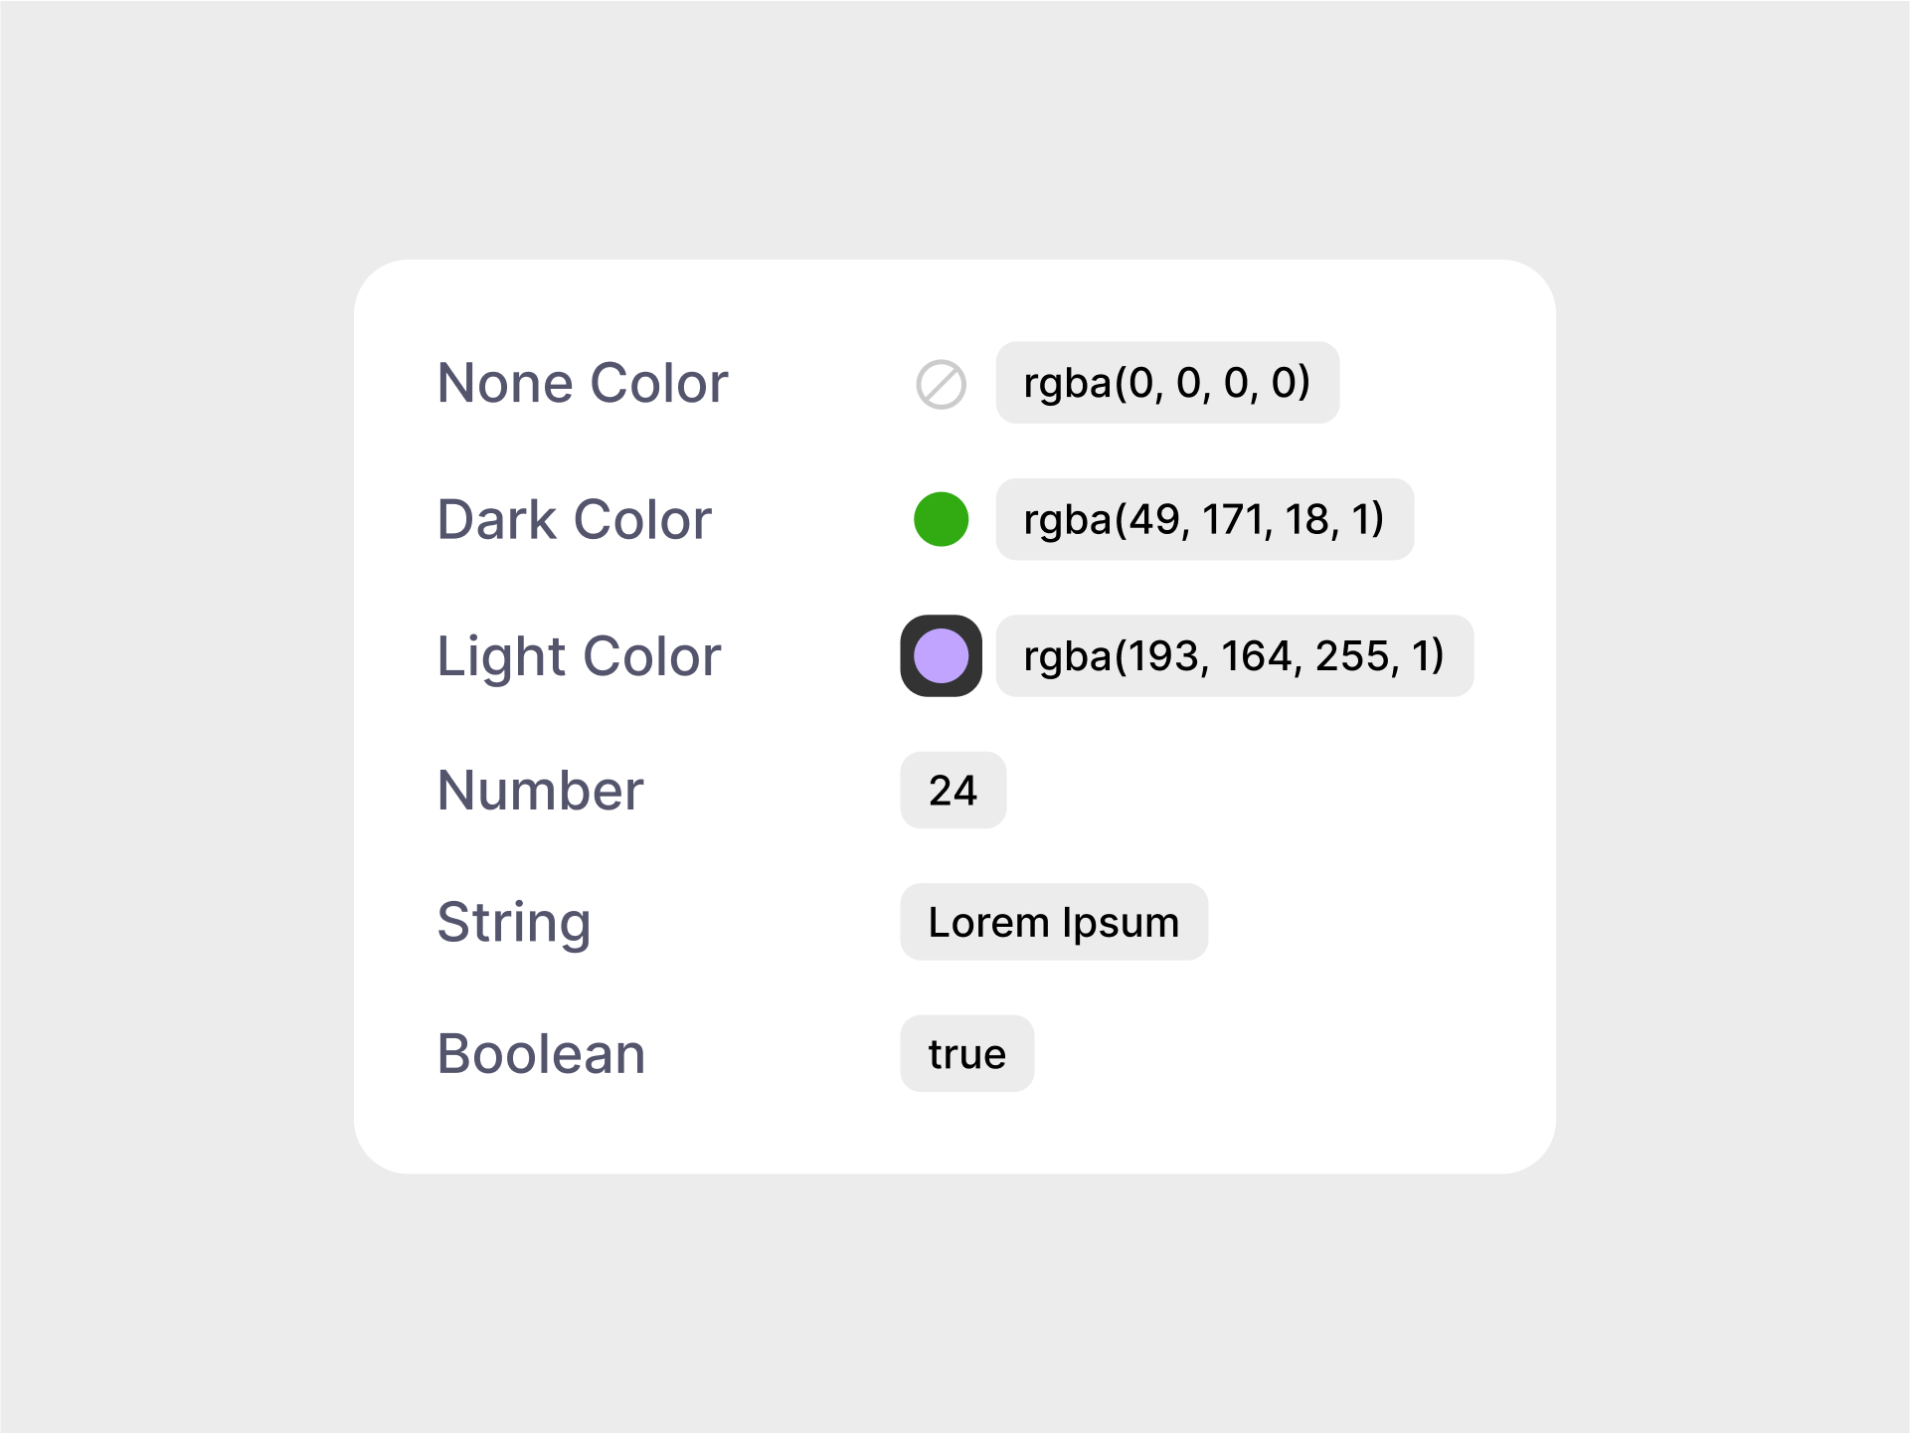Click the green Dark Color swatch

click(941, 519)
